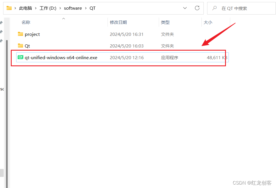Click 文件夹 type in project row
This screenshot has width=276, height=188.
pos(167,34)
